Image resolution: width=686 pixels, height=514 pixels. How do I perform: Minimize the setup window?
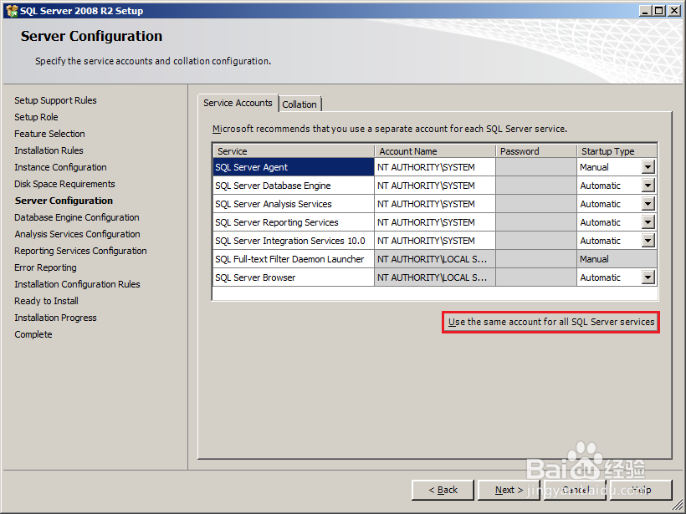point(644,11)
